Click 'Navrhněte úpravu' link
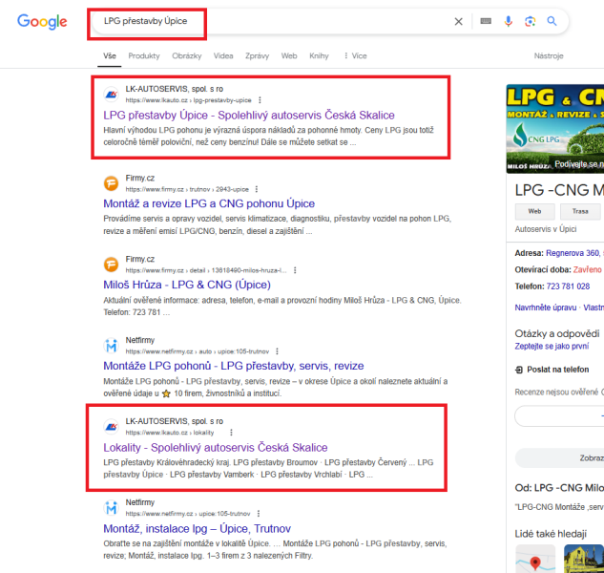Screen dimensions: 604x573 546,308
